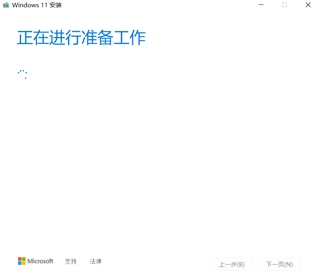Click the 安装 word in window title
This screenshot has height=277, width=317.
[56, 5]
